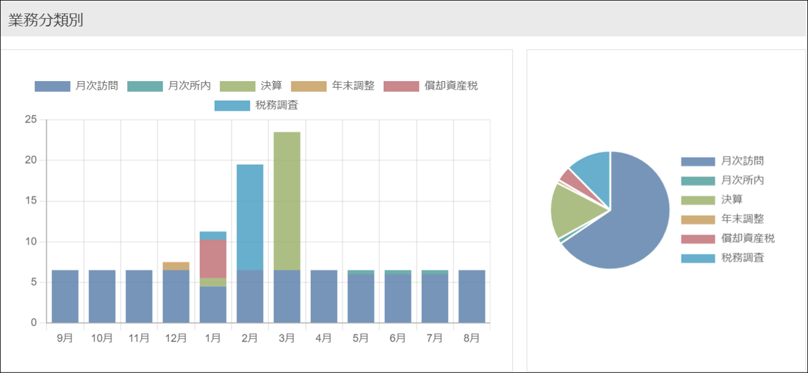The width and height of the screenshot is (808, 373).
Task: Click 決算 legend label in bar chart
Action: pyautogui.click(x=271, y=86)
